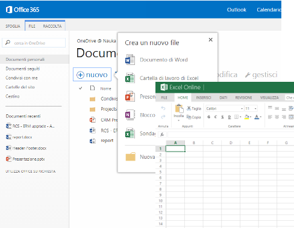Click the blue font color swatch button

point(257,117)
